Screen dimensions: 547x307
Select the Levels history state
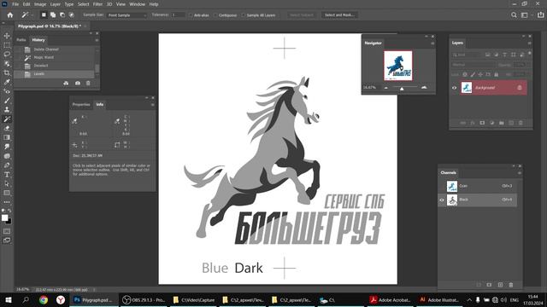[55, 74]
